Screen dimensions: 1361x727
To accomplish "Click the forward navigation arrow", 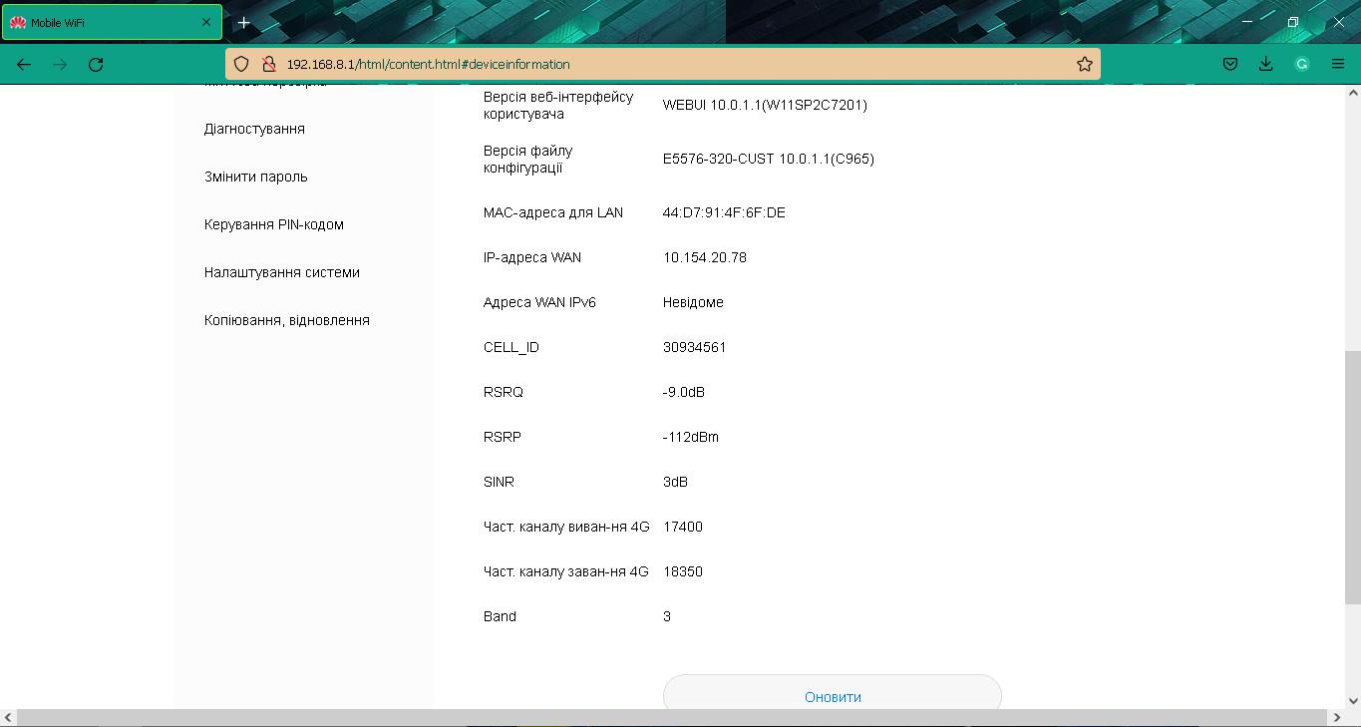I will coord(60,64).
